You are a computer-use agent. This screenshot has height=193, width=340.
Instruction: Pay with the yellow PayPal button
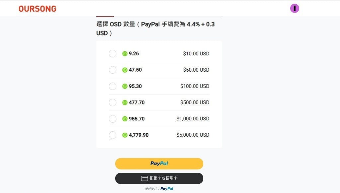pyautogui.click(x=159, y=163)
